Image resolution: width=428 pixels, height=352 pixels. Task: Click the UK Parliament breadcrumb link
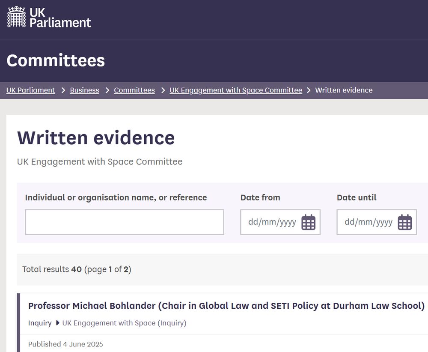[30, 90]
